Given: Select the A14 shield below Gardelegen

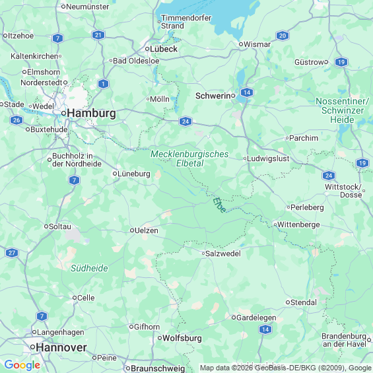Looking at the screenshot, I should tap(265, 329).
